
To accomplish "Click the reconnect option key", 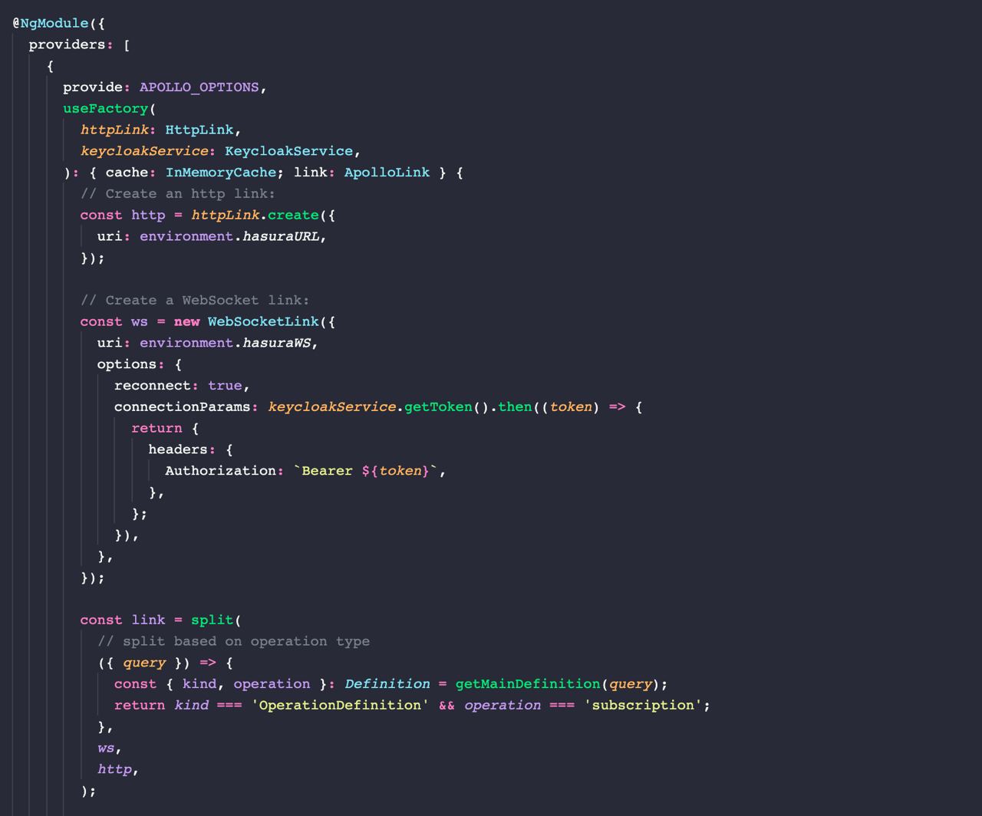I will point(153,385).
